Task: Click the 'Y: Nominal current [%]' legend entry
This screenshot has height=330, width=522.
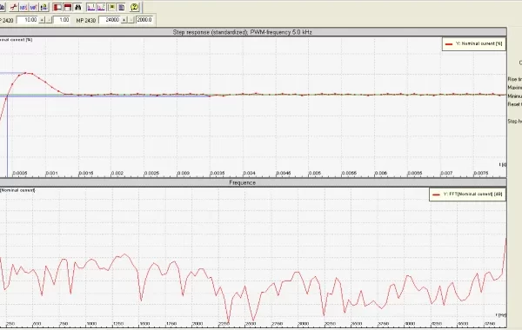Action: (x=474, y=44)
